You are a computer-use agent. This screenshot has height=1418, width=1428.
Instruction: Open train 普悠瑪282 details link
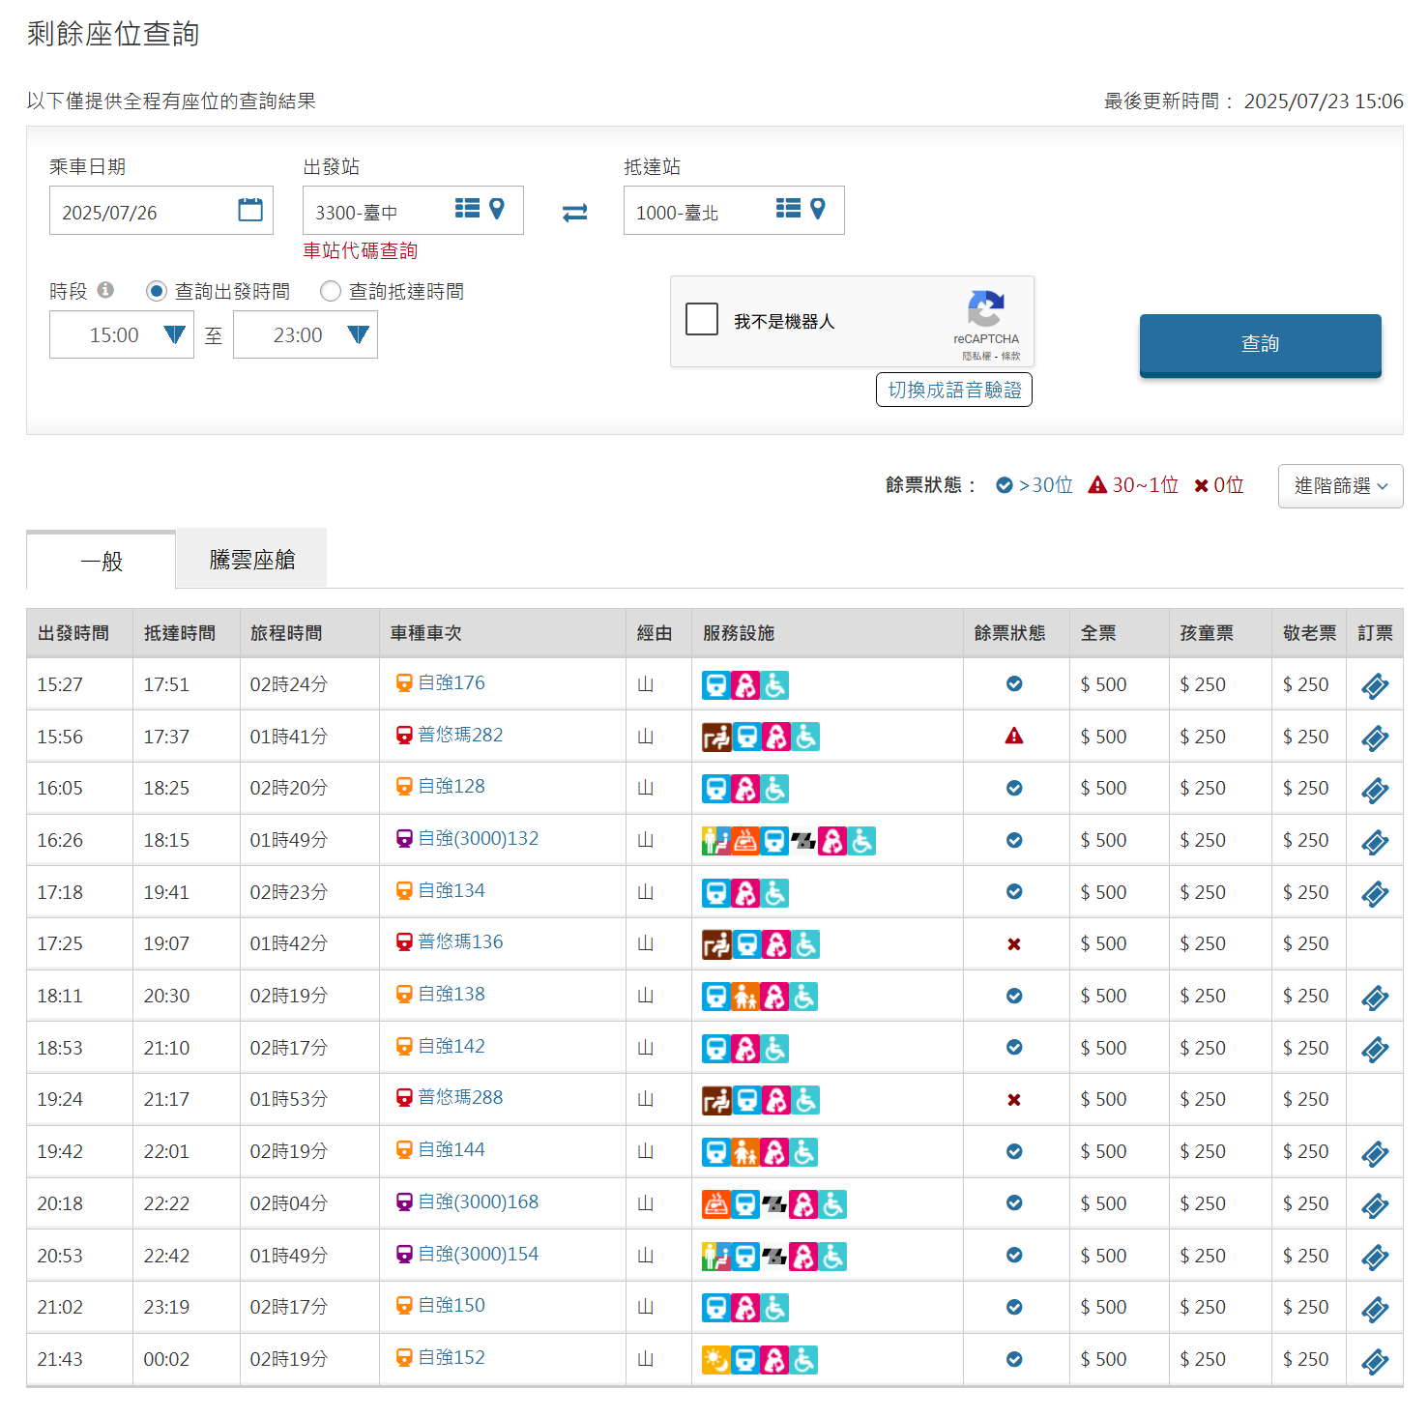(460, 735)
